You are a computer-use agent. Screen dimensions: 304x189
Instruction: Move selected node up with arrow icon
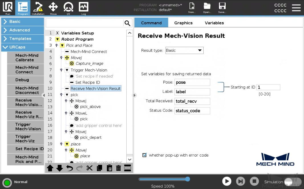pyautogui.click(x=50, y=168)
